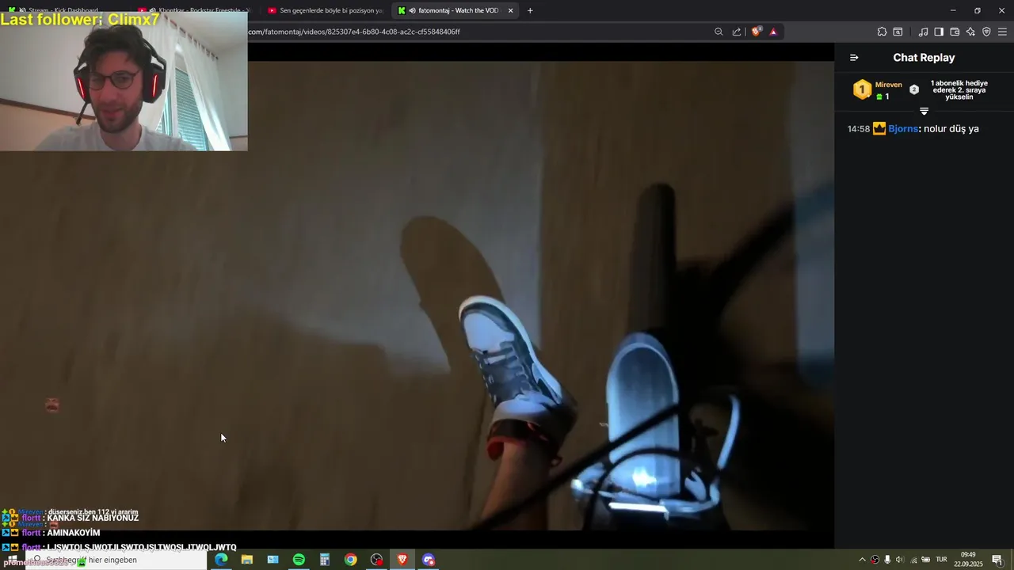The width and height of the screenshot is (1014, 570).
Task: Expand the gift leaderboard with the down arrow
Action: (924, 112)
